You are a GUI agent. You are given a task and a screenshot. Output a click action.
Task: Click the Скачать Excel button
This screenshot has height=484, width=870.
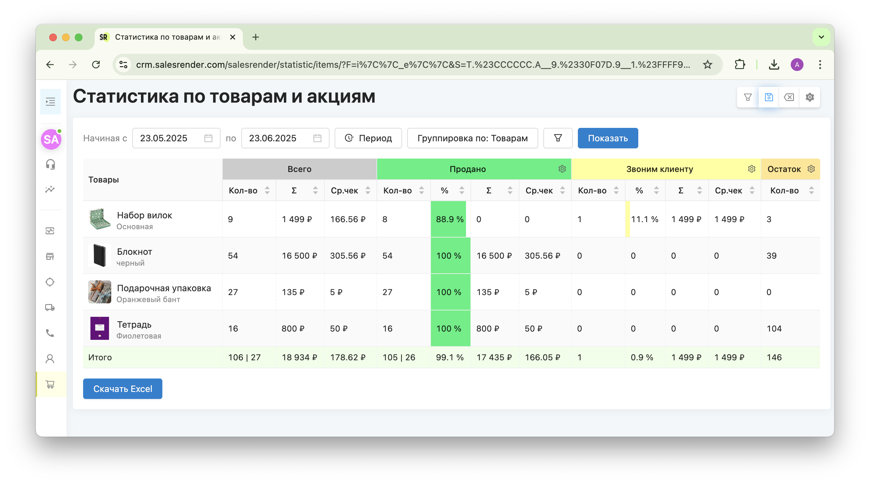123,389
